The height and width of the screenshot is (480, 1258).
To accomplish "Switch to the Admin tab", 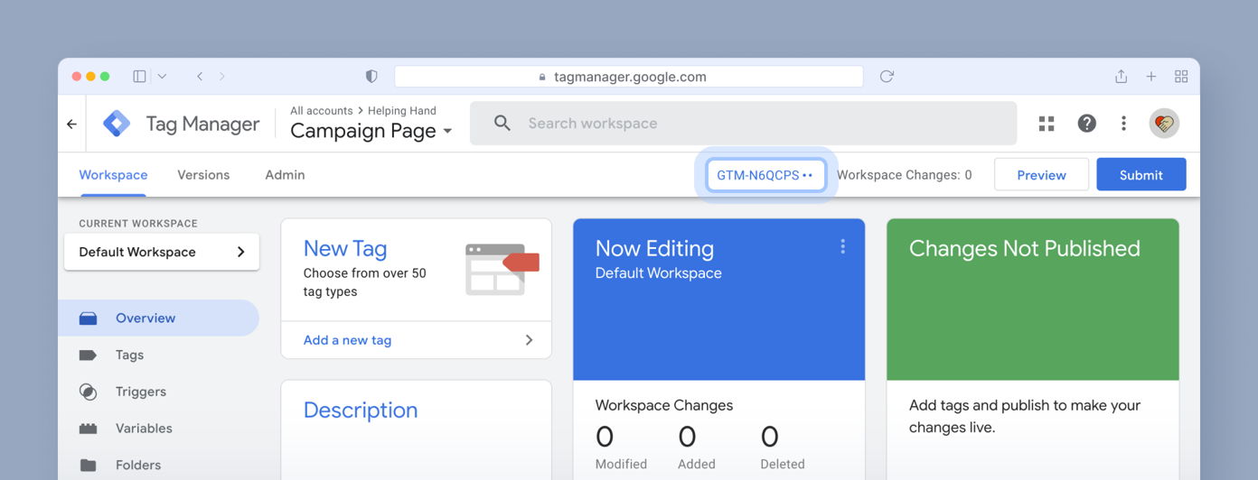I will point(285,175).
